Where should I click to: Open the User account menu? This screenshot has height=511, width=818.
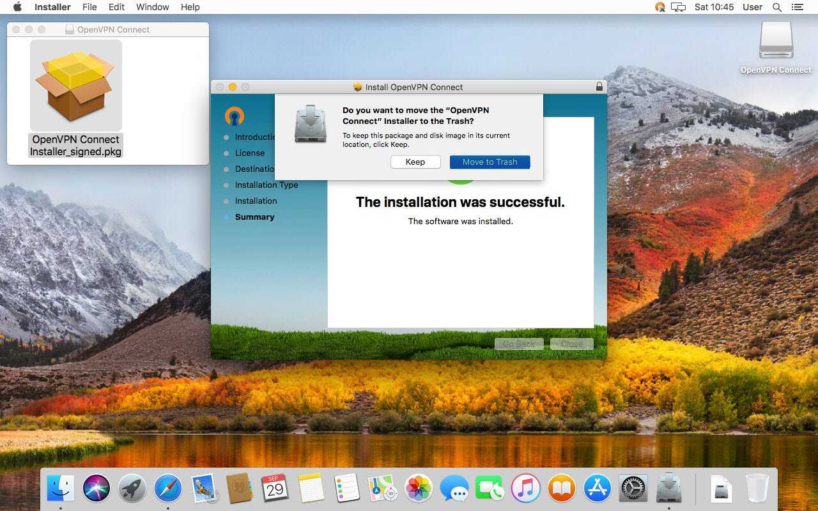pyautogui.click(x=752, y=7)
